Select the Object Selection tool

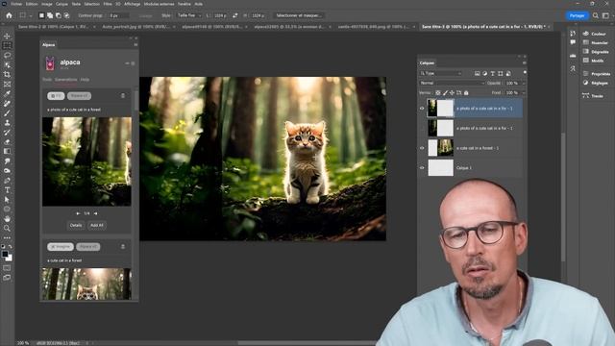(7, 64)
